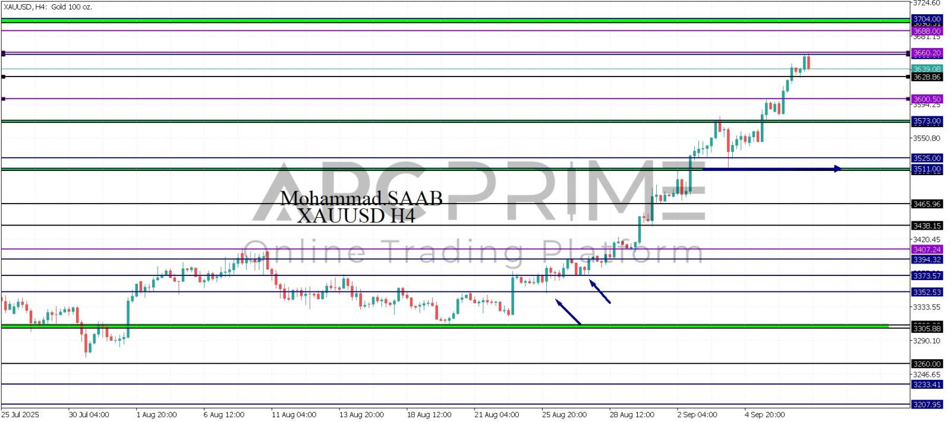The image size is (951, 422).
Task: Select the lower diagonal blue arrow above green support
Action: pos(568,312)
